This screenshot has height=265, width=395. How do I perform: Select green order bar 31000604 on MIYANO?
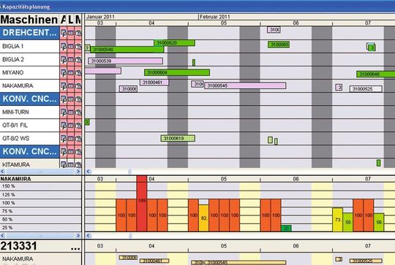(177, 73)
